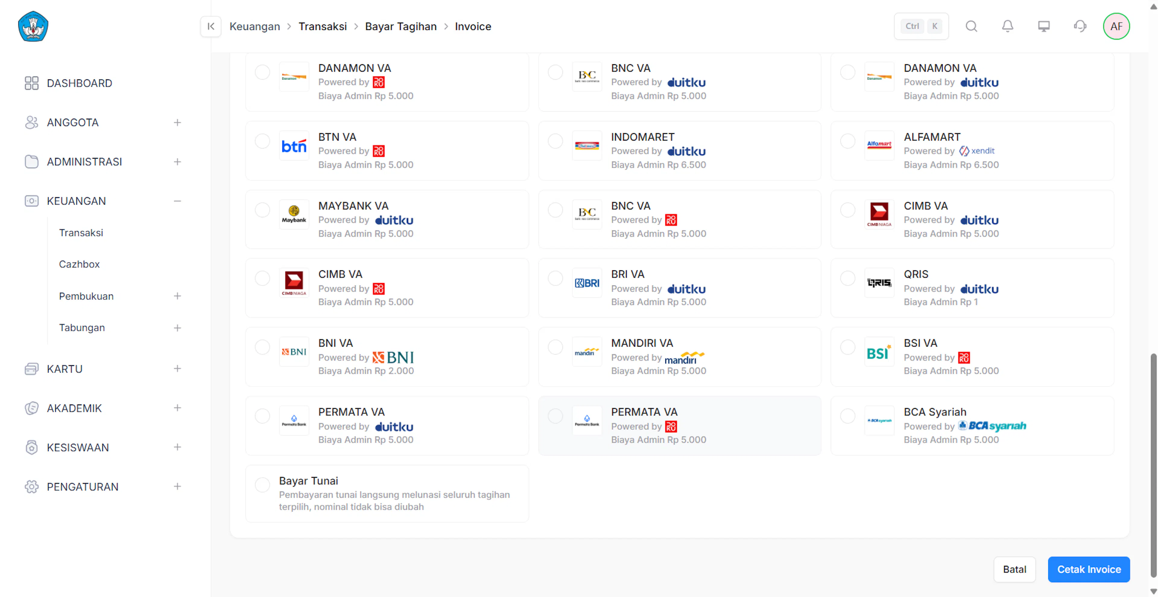Go to Bayar Tagihan in the breadcrumb

point(401,27)
